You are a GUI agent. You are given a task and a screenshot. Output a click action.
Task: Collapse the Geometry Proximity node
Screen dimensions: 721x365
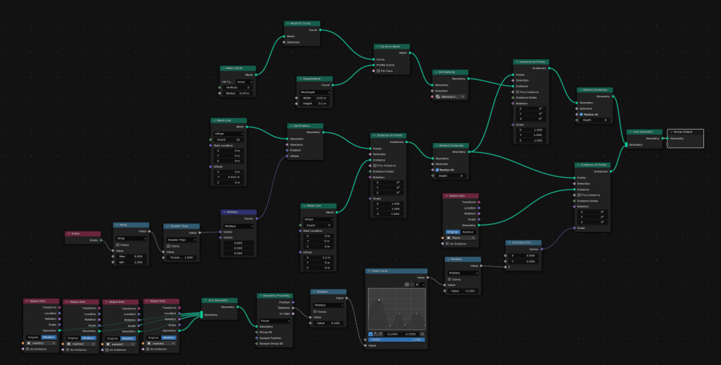(261, 296)
